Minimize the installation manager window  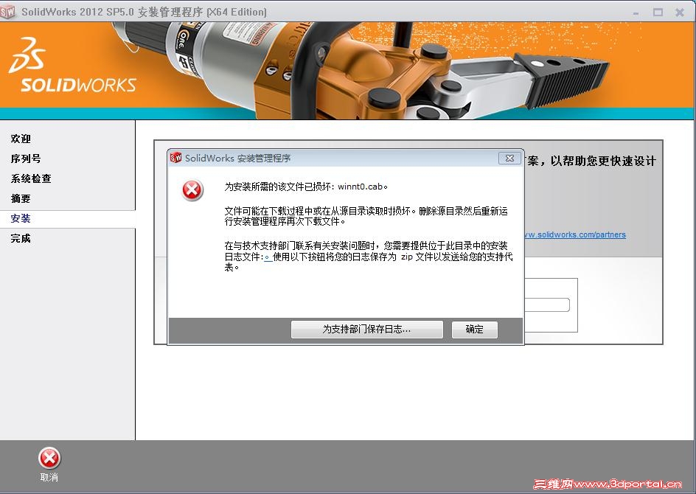click(636, 13)
